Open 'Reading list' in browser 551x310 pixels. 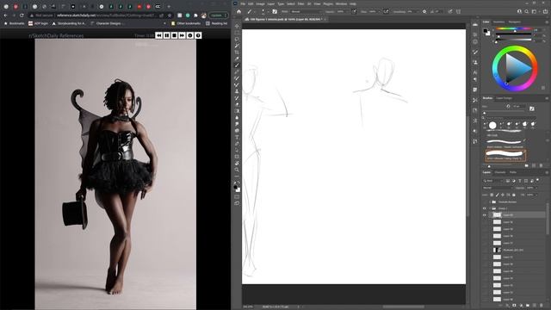pos(216,23)
